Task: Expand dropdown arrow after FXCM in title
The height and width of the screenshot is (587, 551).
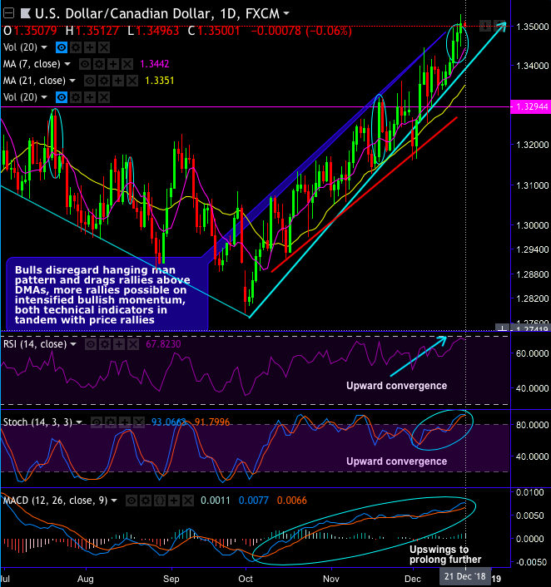Action: [286, 13]
